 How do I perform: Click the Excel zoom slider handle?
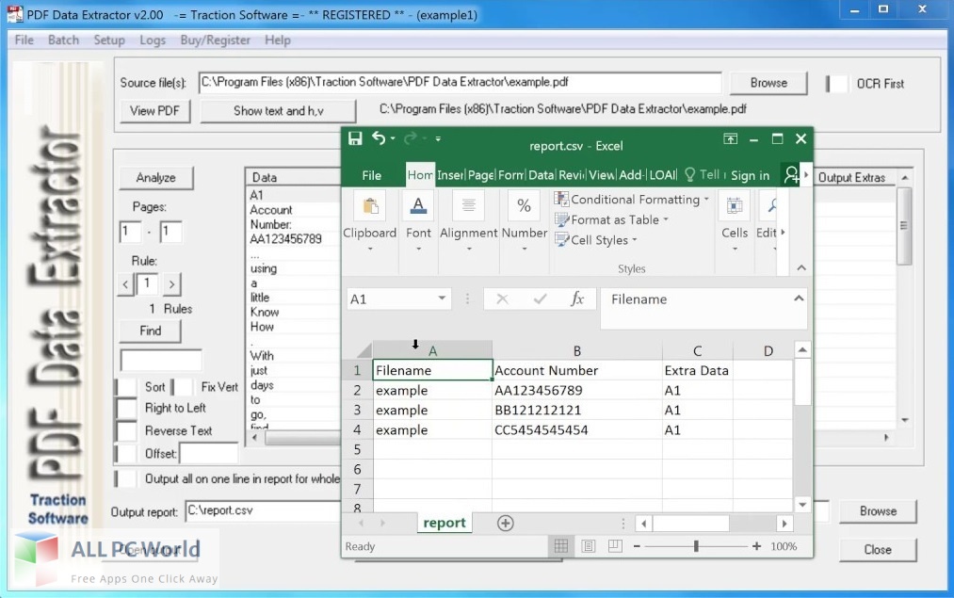(x=696, y=546)
